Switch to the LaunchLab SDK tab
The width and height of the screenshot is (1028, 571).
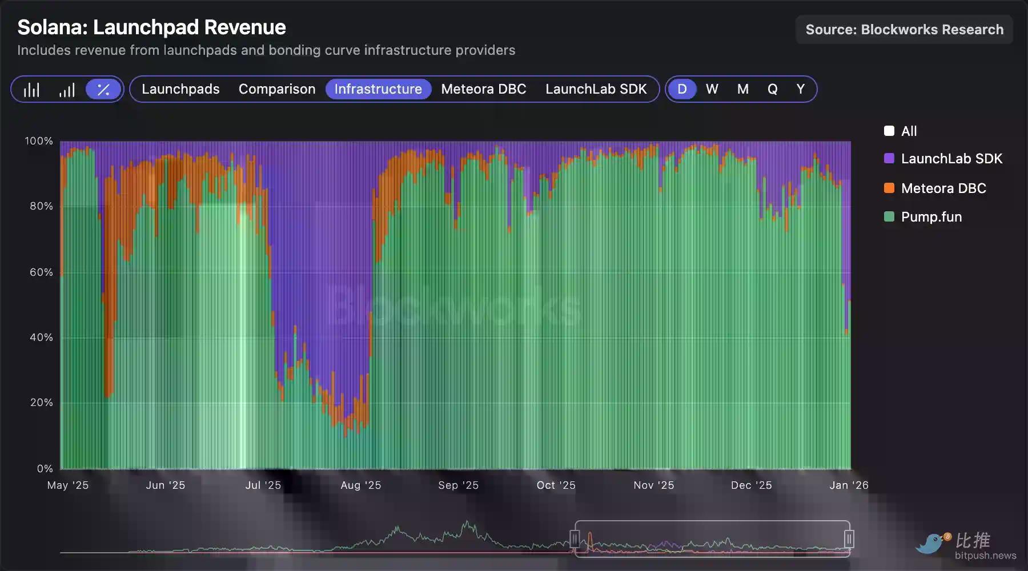pyautogui.click(x=596, y=89)
